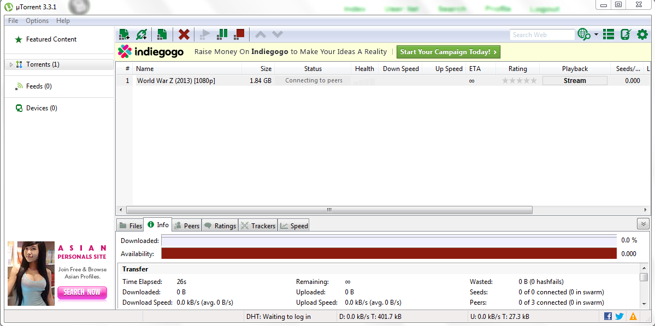Switch to the Trackers tab
Viewport: 655px width, 326px height.
[x=258, y=226]
